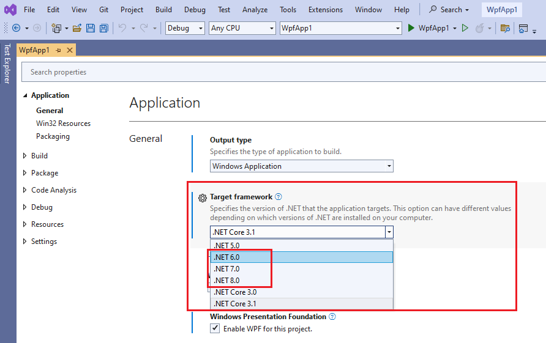Create a new project via toolbar icon
The image size is (546, 343).
(56, 28)
